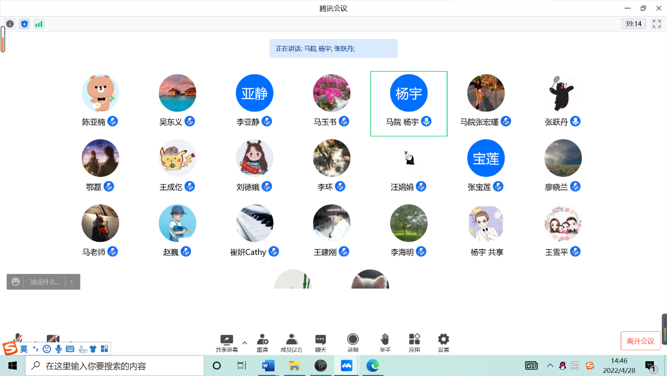Expand the arrow beside 共享屏幕

[x=244, y=342]
